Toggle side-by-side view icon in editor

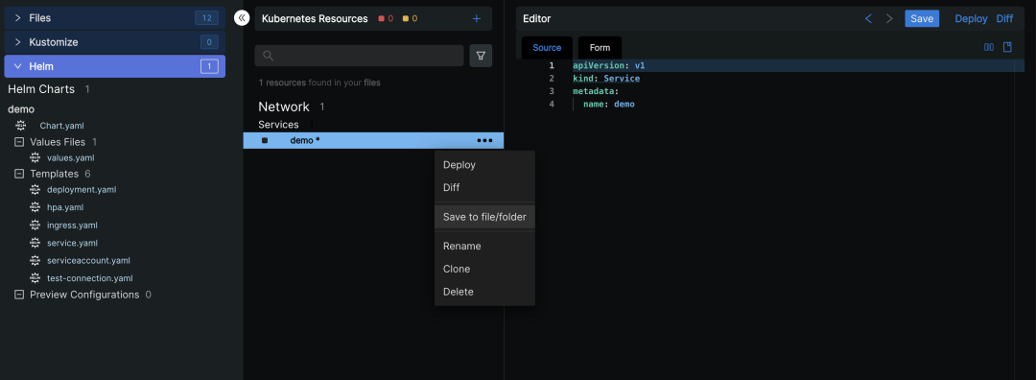(989, 47)
